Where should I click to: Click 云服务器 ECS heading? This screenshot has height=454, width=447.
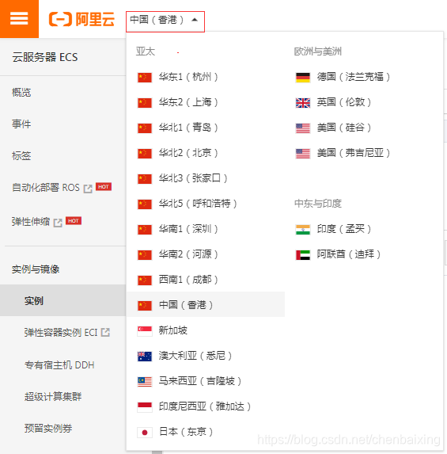click(45, 57)
